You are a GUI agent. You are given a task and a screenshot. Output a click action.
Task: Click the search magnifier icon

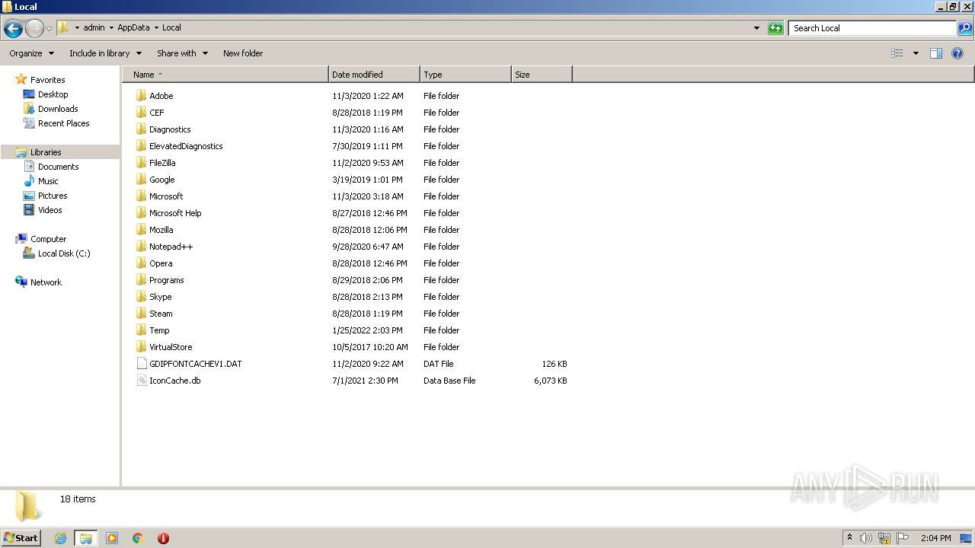pos(965,28)
